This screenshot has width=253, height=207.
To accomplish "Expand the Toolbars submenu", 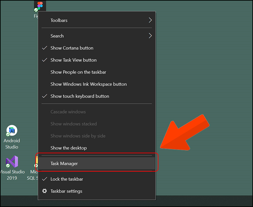I will (x=96, y=20).
